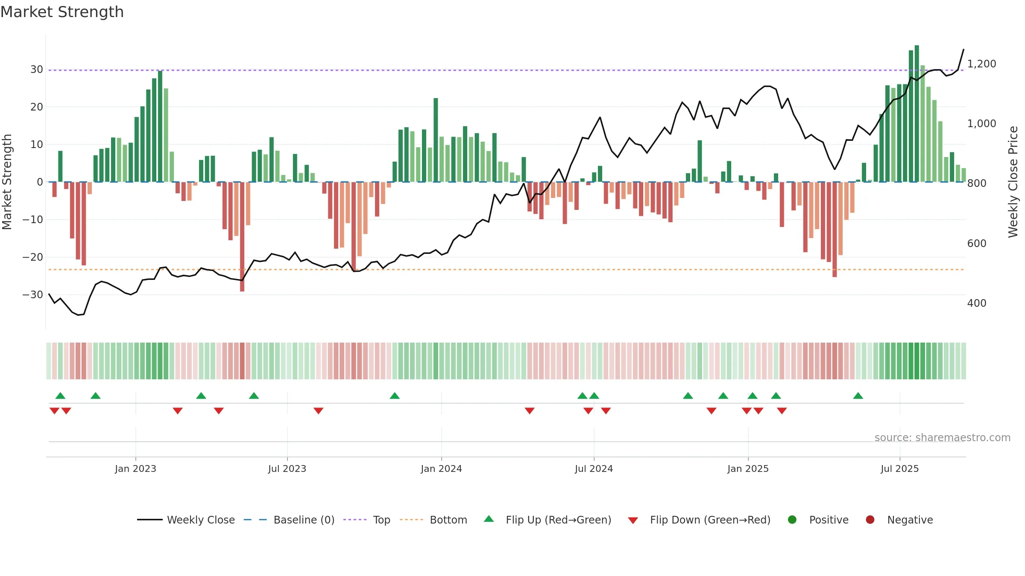Click the Jul 2025 axis label
1025x576 pixels.
[x=899, y=468]
